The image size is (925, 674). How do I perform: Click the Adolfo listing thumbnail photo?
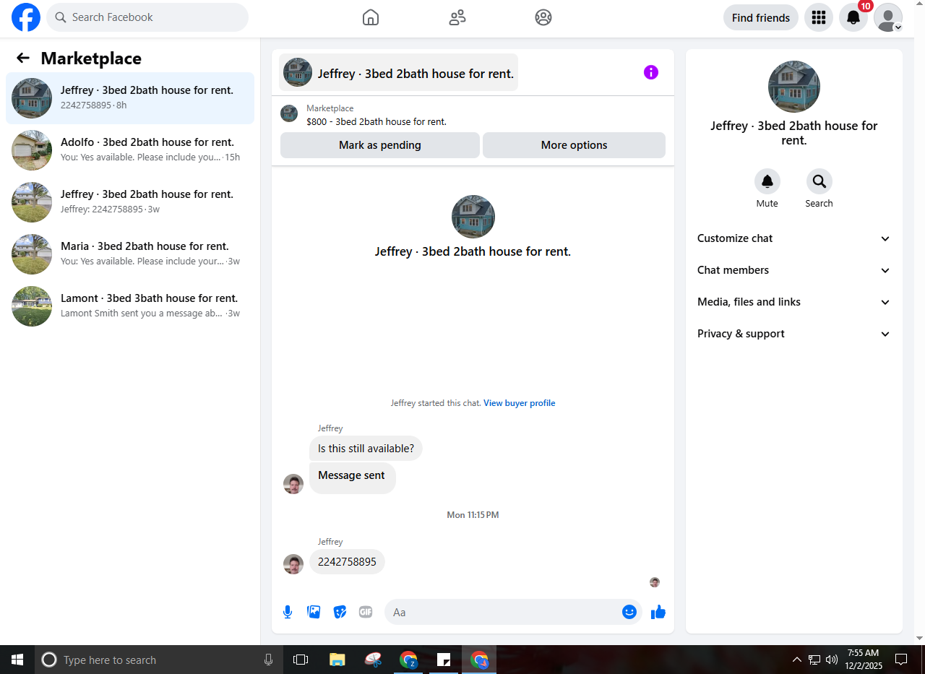(x=32, y=150)
